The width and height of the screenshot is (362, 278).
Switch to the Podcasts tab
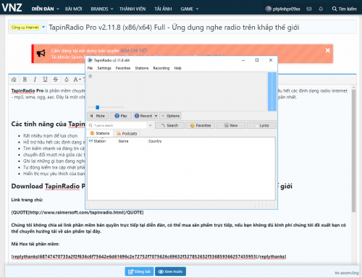[127, 133]
